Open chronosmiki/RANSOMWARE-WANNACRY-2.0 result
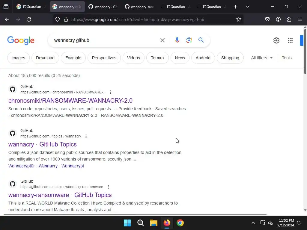The image size is (307, 230). [x=70, y=101]
